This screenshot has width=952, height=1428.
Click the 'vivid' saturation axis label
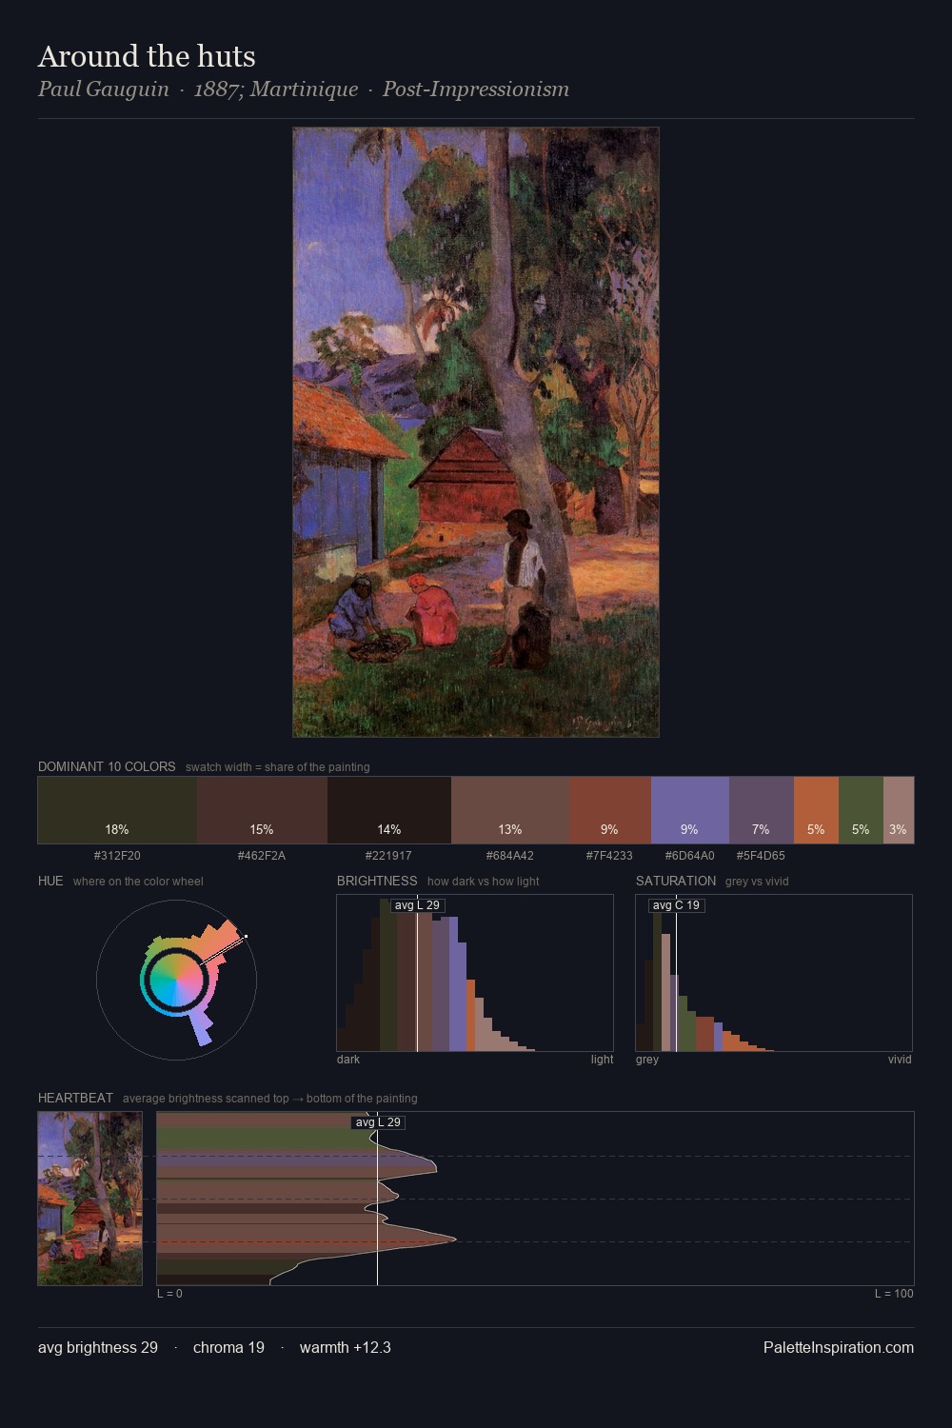pyautogui.click(x=900, y=1060)
